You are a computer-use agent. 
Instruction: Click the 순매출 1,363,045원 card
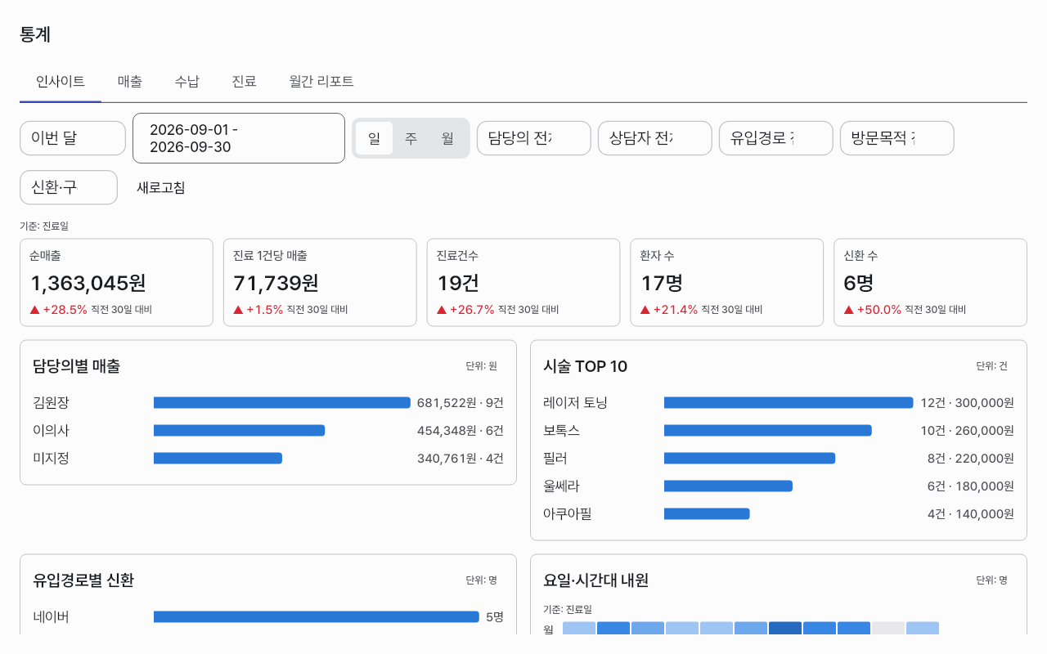point(116,283)
